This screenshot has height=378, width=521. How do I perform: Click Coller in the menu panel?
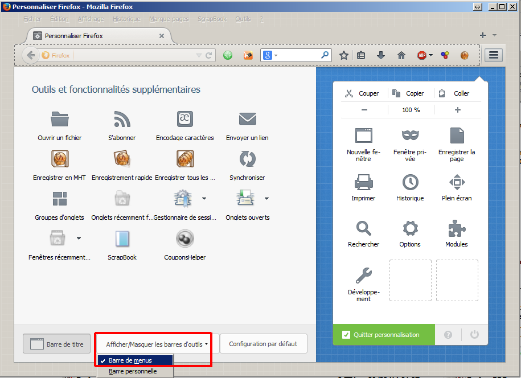point(455,93)
